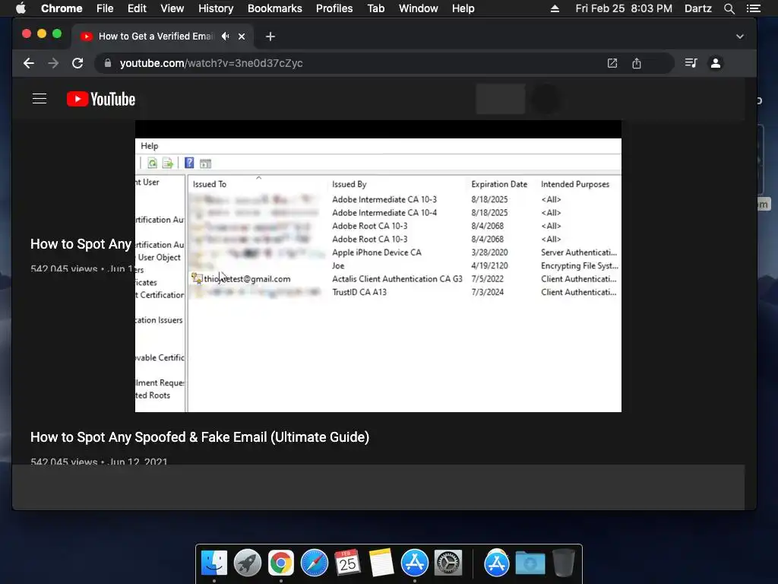Screen dimensions: 778x584
Task: Close the How to Get a Verified Email tab
Action: point(242,36)
